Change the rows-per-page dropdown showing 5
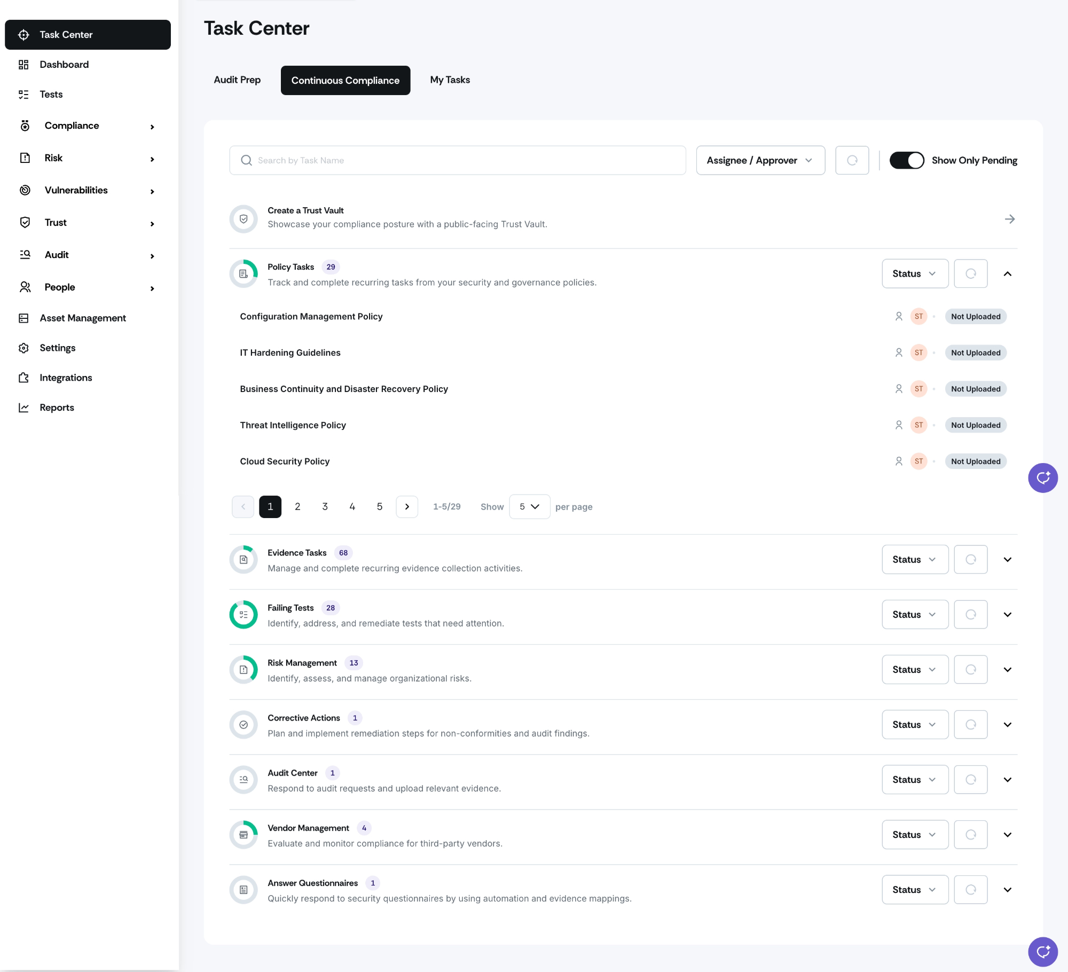 529,507
